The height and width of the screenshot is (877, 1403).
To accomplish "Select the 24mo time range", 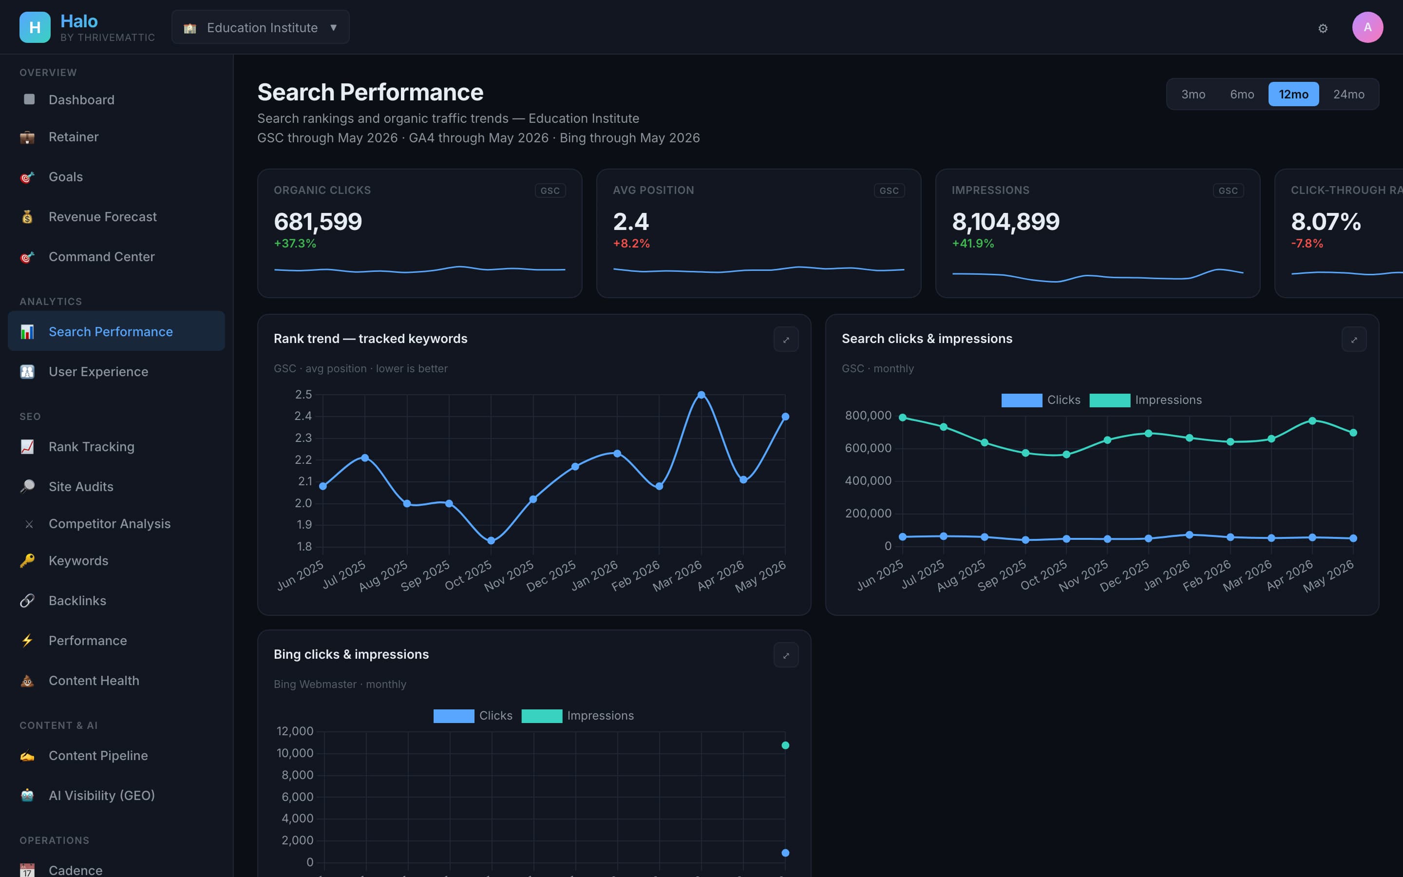I will click(x=1348, y=94).
